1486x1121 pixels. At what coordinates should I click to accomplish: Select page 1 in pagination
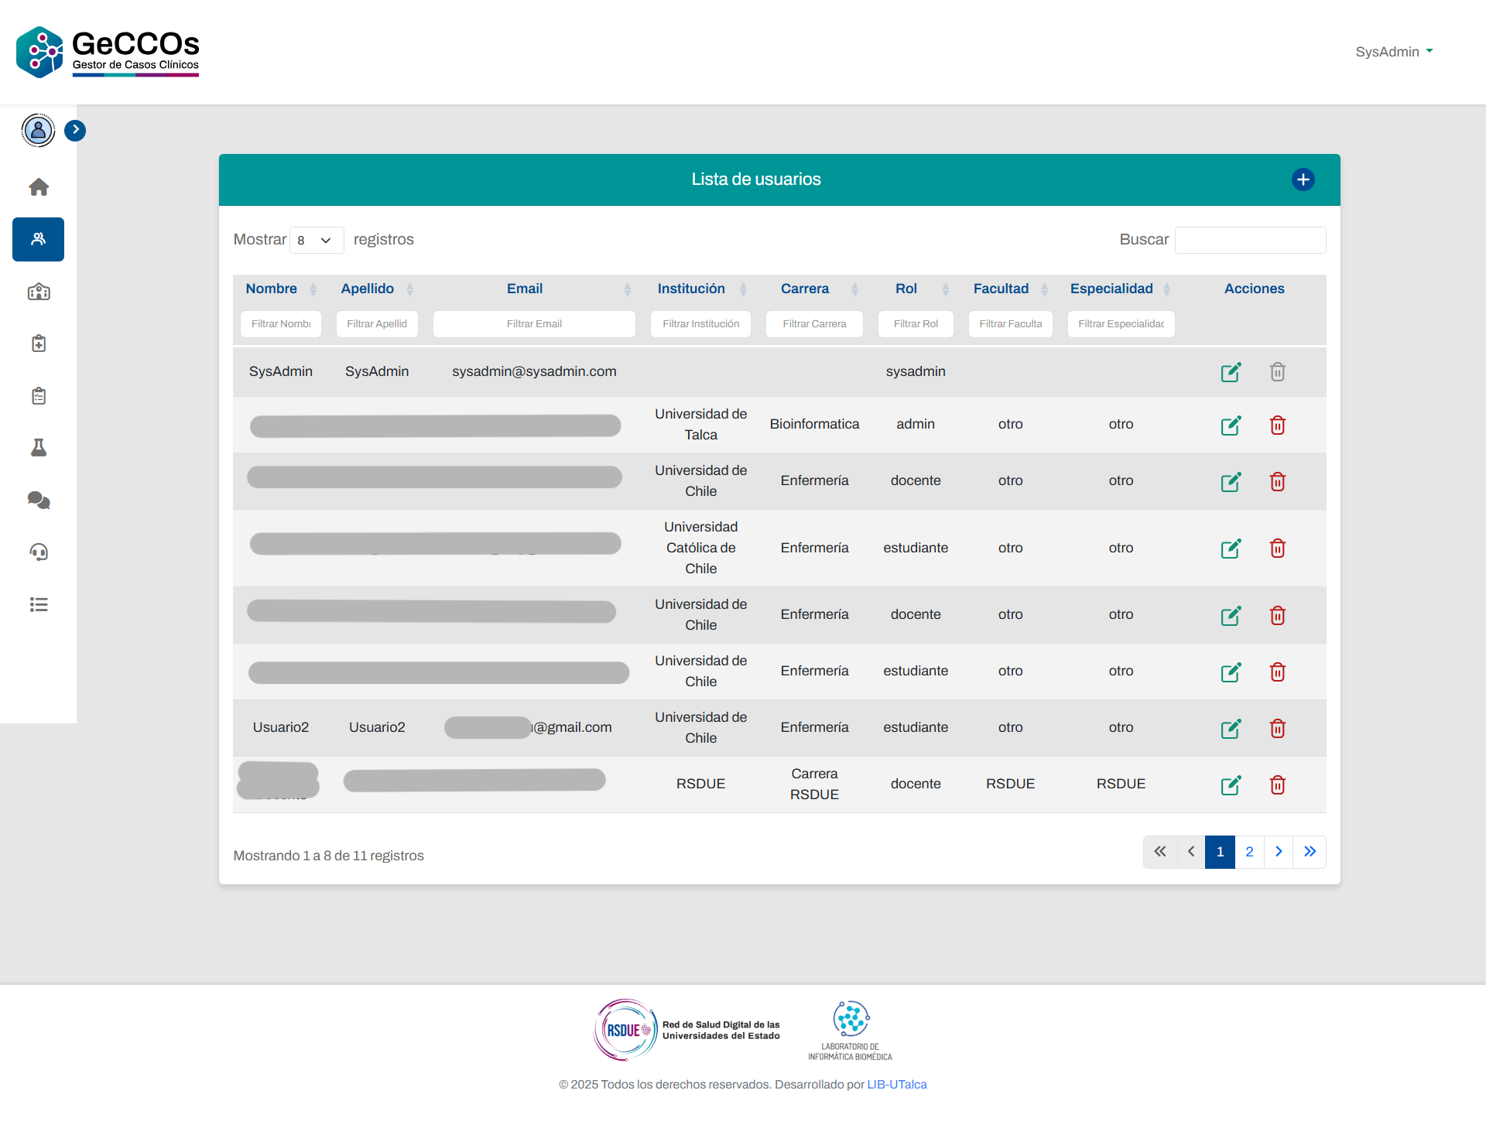click(1220, 852)
